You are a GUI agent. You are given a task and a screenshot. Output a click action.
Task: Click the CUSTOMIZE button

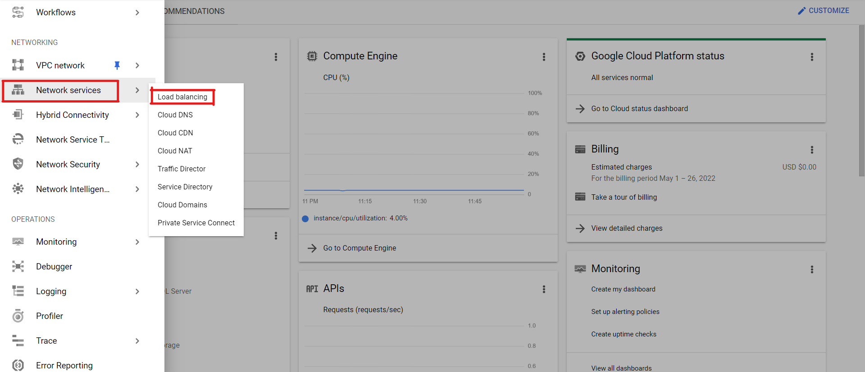point(824,11)
